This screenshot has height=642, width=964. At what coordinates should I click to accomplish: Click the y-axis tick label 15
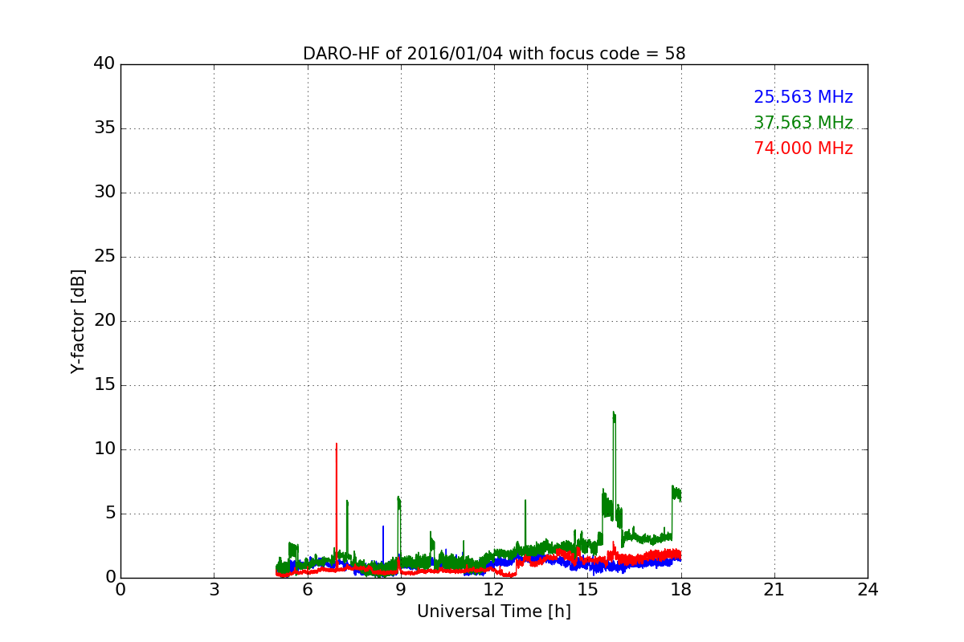click(104, 385)
